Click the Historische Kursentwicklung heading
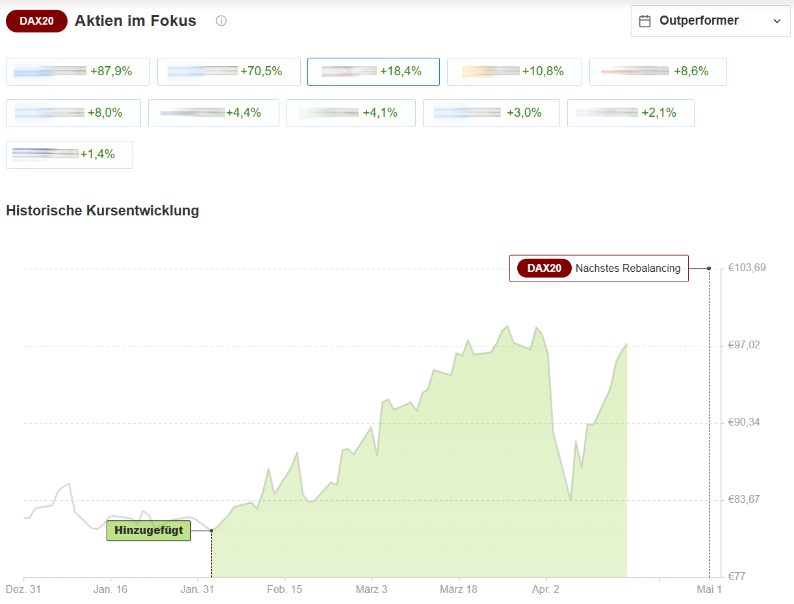The image size is (794, 604). [x=103, y=211]
